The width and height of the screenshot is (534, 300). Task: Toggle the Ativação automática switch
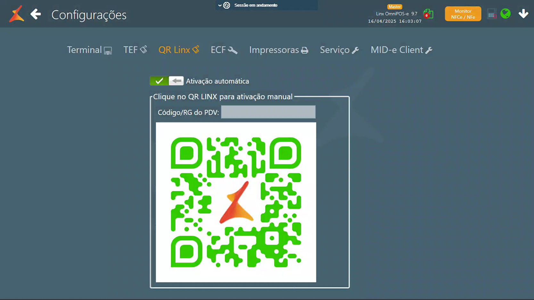pyautogui.click(x=167, y=81)
